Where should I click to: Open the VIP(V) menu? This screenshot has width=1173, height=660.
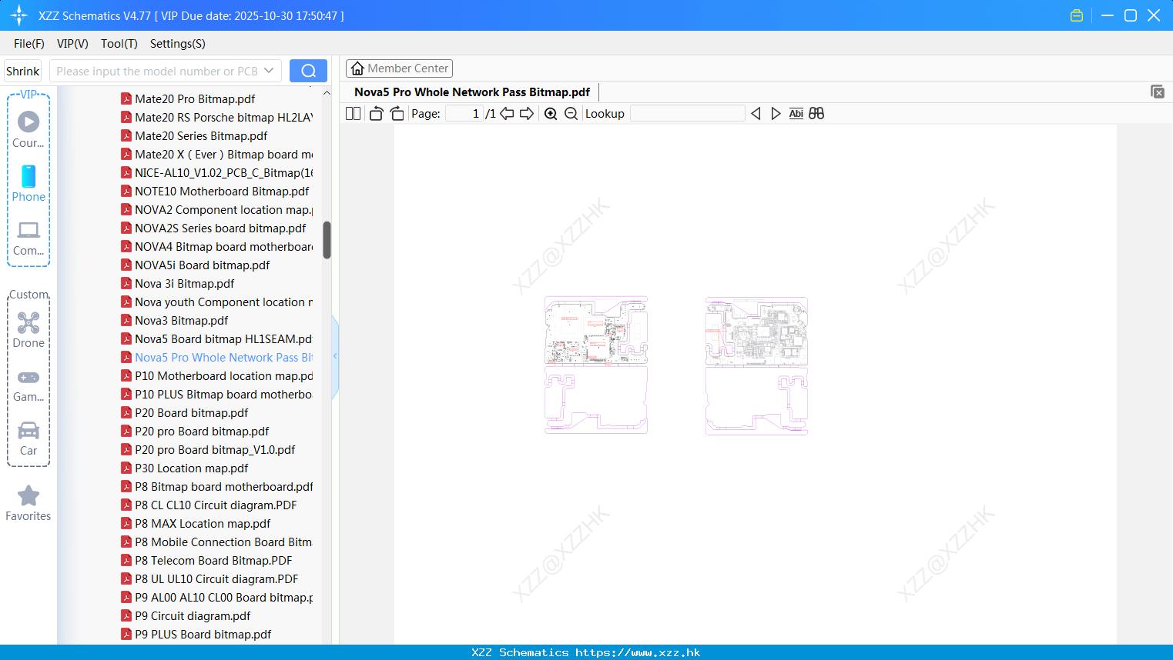[72, 44]
